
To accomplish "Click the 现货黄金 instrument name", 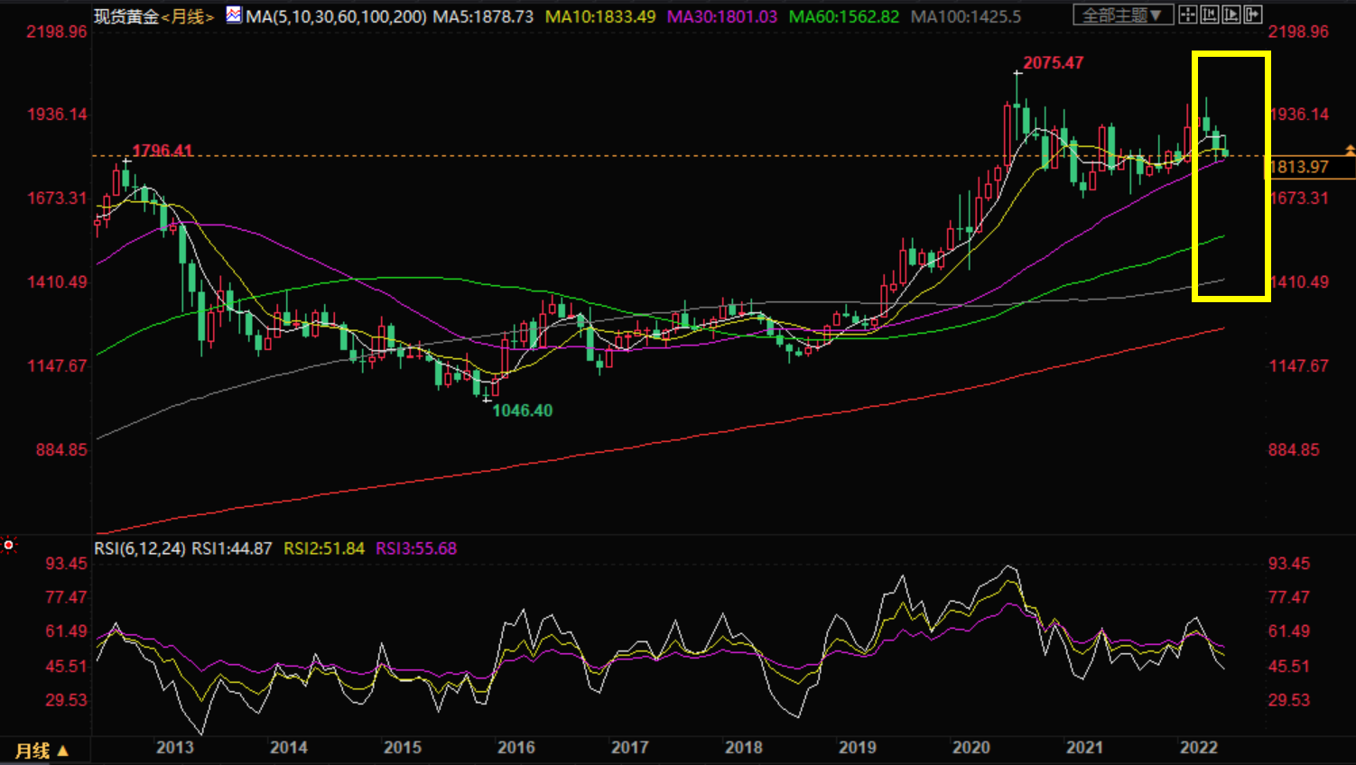I will 126,16.
